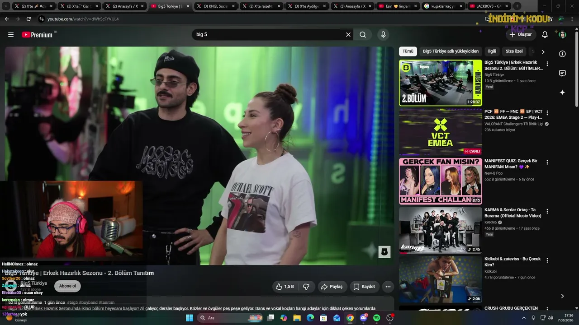
Task: Select the 'İlgili' filter chip
Action: (x=492, y=51)
